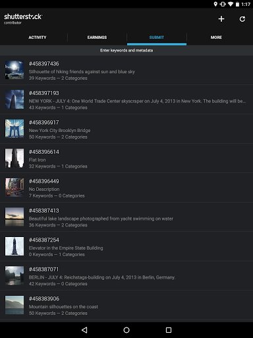Tap the plus icon to add content
Screen dimensions: 253x338
221,19
